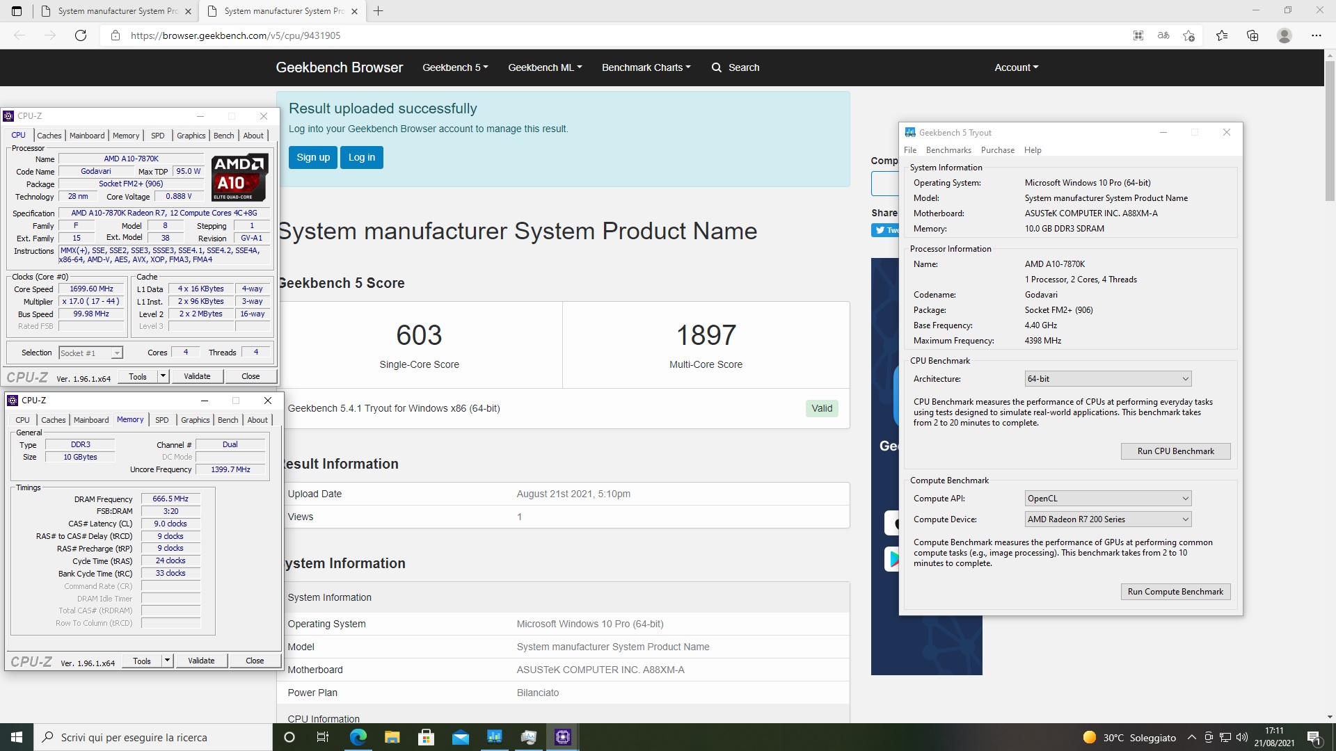Open Cortana circle on taskbar
1336x751 pixels.
coord(290,737)
